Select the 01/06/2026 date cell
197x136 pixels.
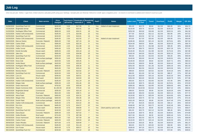10,26
